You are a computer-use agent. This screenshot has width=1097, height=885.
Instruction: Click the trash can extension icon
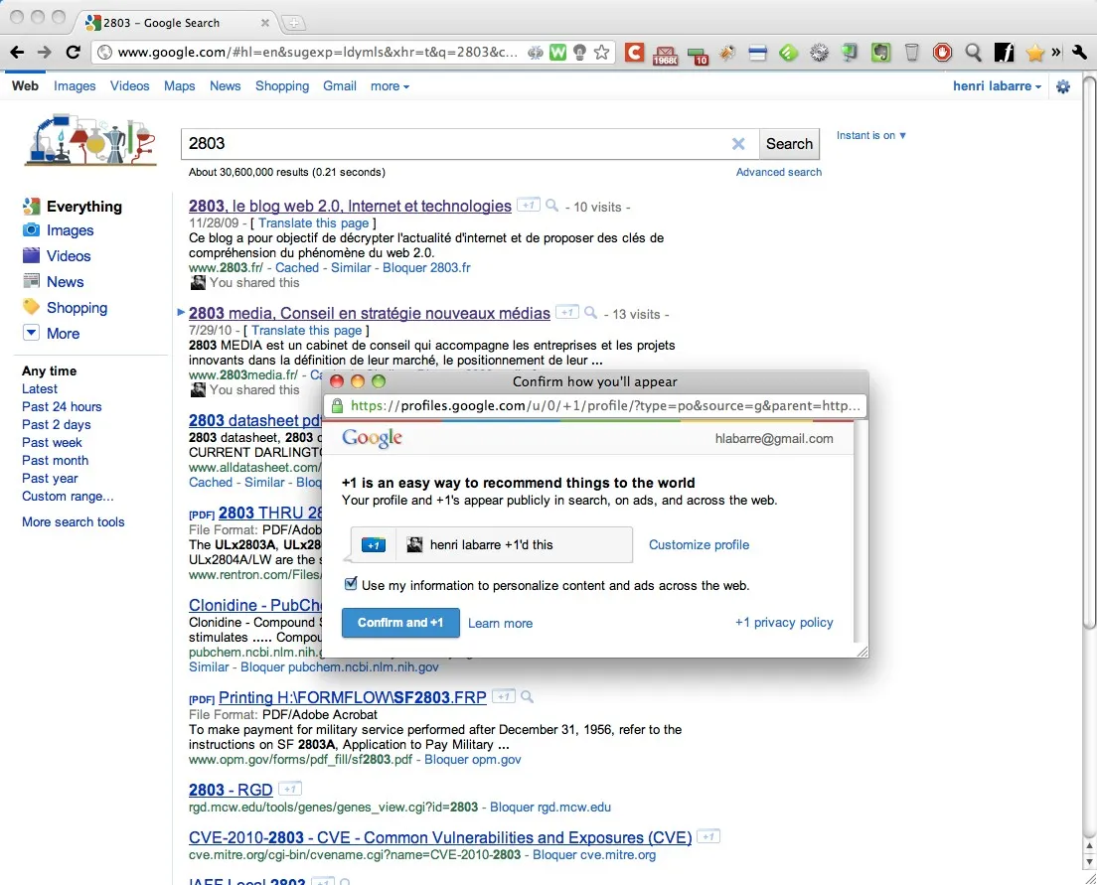tap(911, 53)
